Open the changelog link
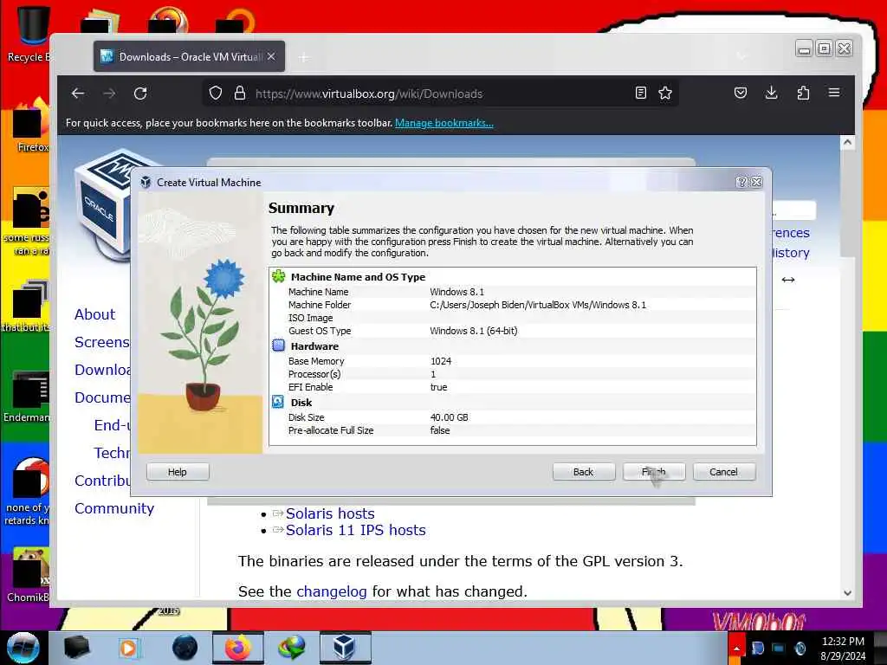The image size is (887, 665). coord(332,591)
